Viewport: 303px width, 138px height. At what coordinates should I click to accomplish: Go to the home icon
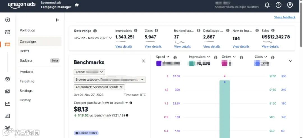coord(77,5)
